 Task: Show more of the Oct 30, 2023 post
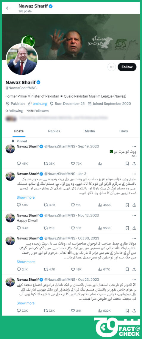[26, 262]
